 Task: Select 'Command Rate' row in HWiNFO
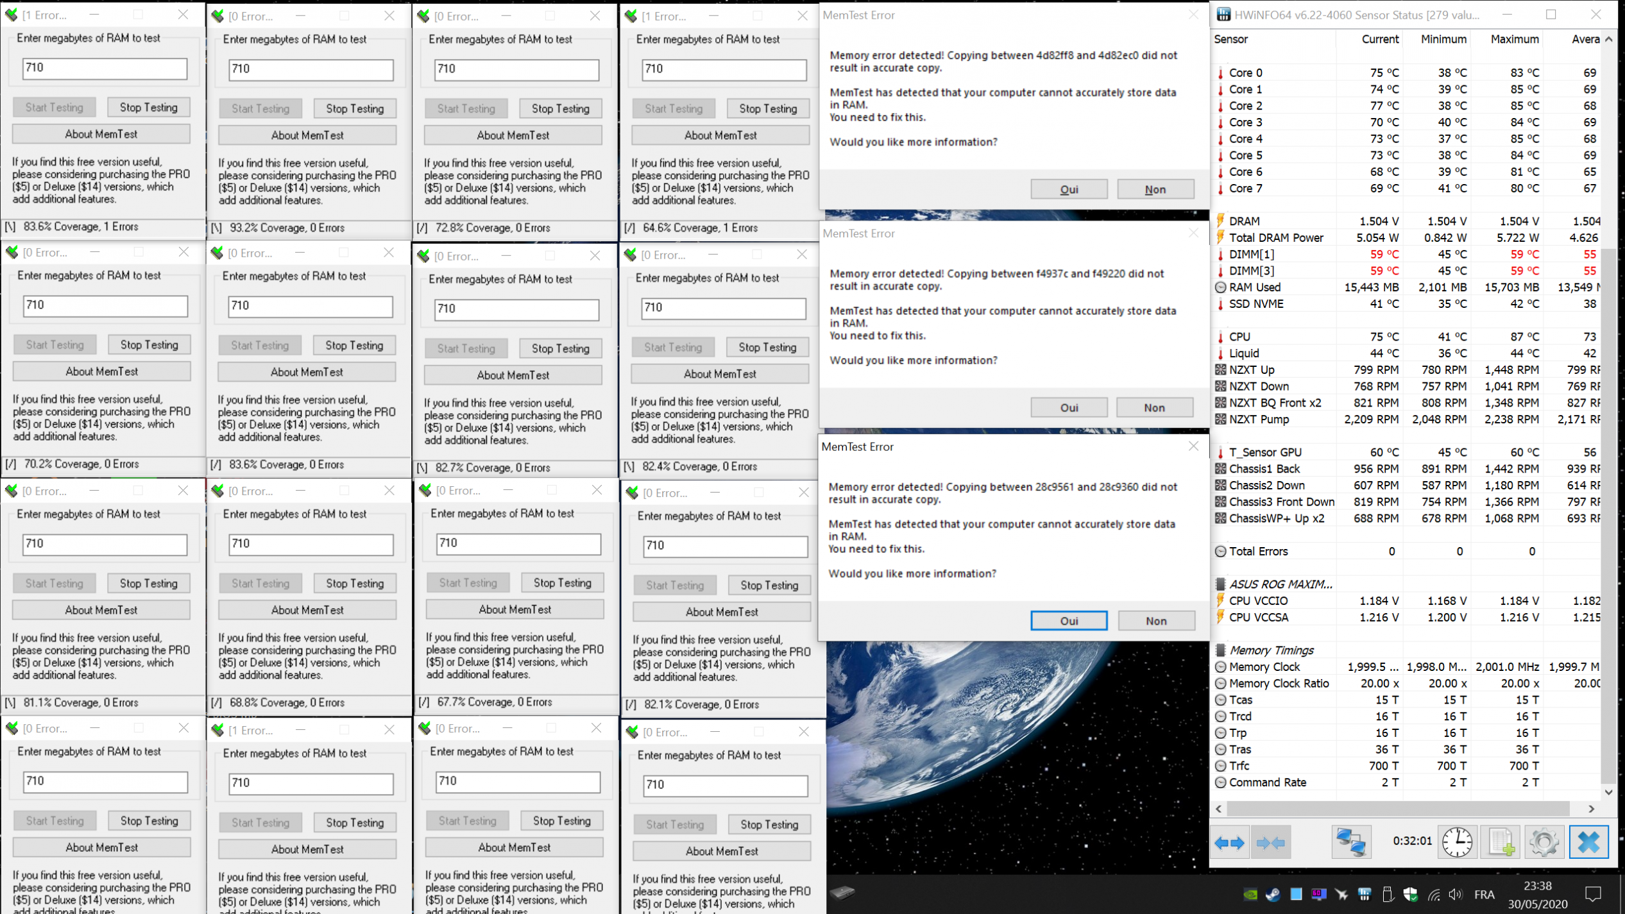pos(1406,782)
